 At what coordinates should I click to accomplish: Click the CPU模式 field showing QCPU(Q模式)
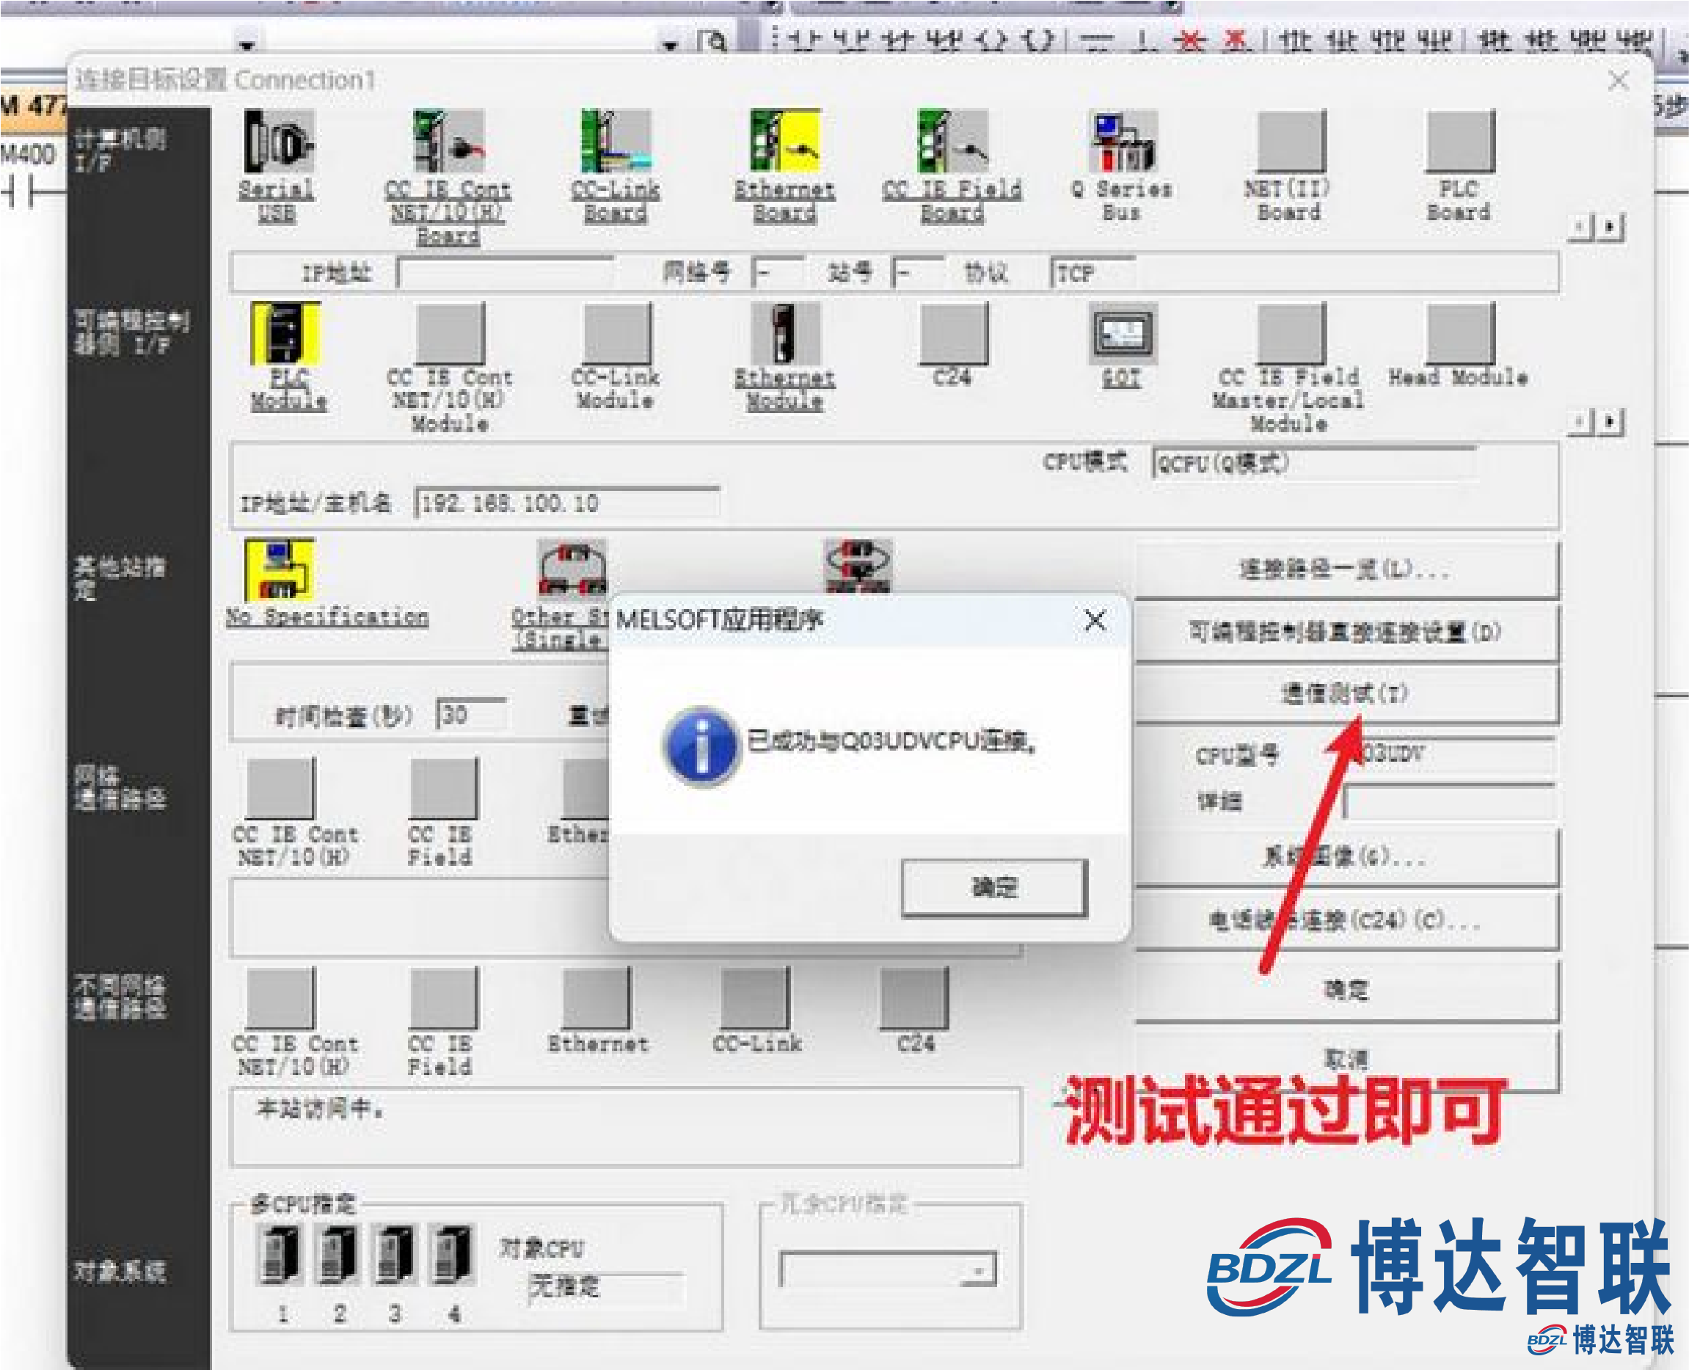point(1313,463)
